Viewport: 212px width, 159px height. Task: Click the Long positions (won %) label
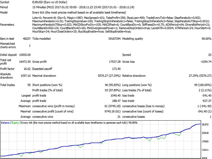click(x=137, y=85)
